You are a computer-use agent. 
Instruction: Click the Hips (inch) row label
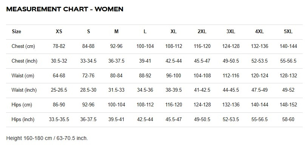pyautogui.click(x=23, y=119)
